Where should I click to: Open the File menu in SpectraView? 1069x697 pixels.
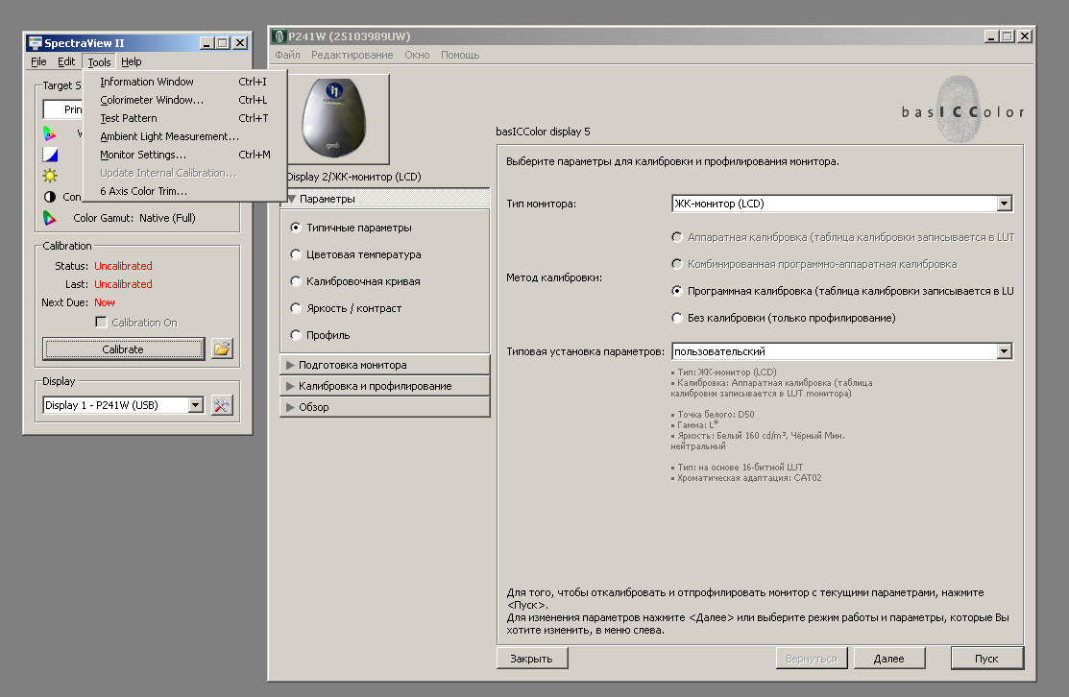(38, 62)
